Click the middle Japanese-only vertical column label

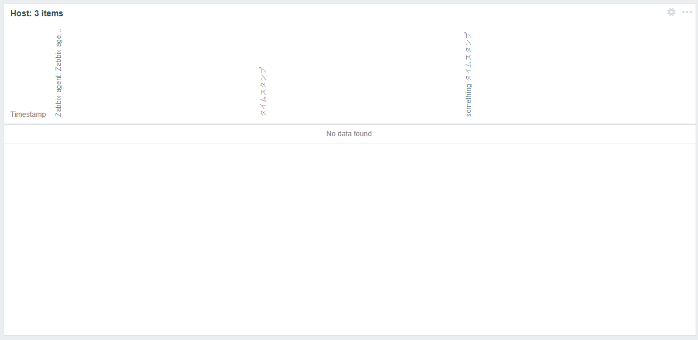[263, 91]
